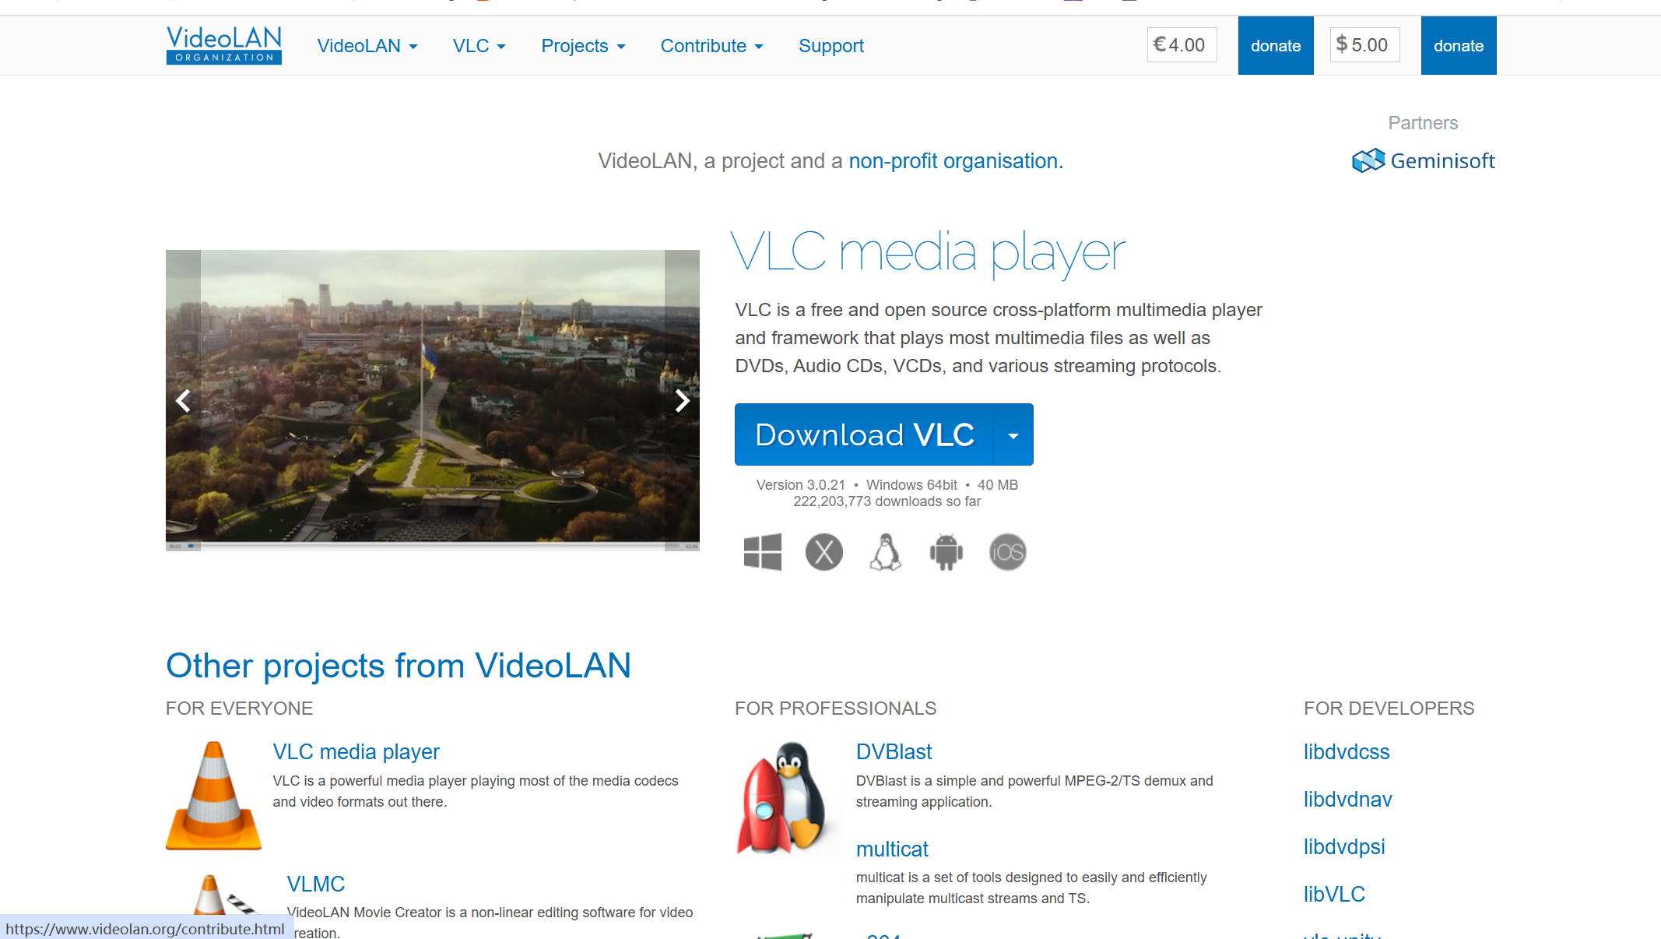Open the DVBlast project link
This screenshot has height=939, width=1661.
click(894, 751)
